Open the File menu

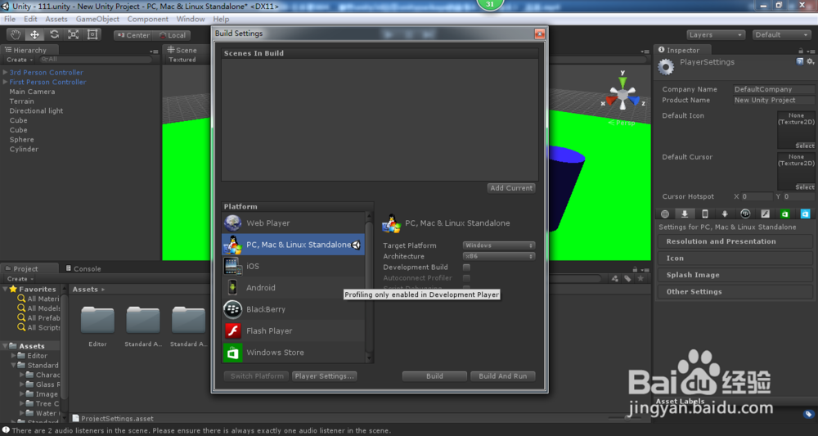(10, 19)
